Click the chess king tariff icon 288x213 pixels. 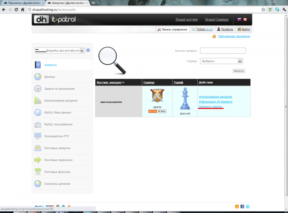(185, 99)
